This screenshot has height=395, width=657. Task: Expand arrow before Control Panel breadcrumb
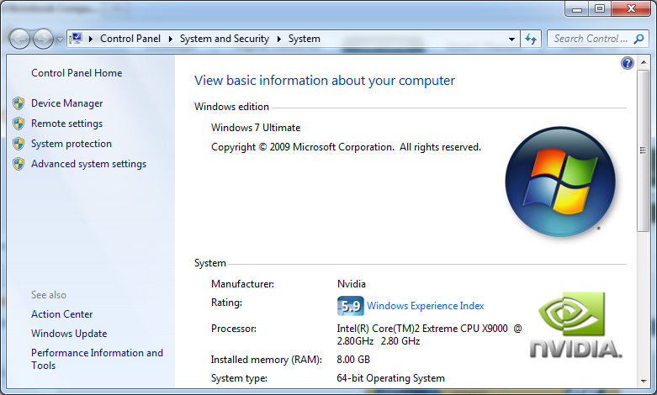pyautogui.click(x=91, y=39)
